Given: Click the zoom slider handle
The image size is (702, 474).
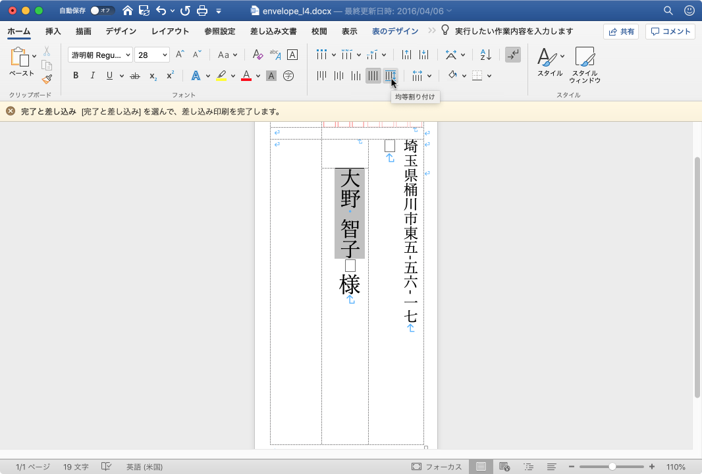Looking at the screenshot, I should (612, 467).
